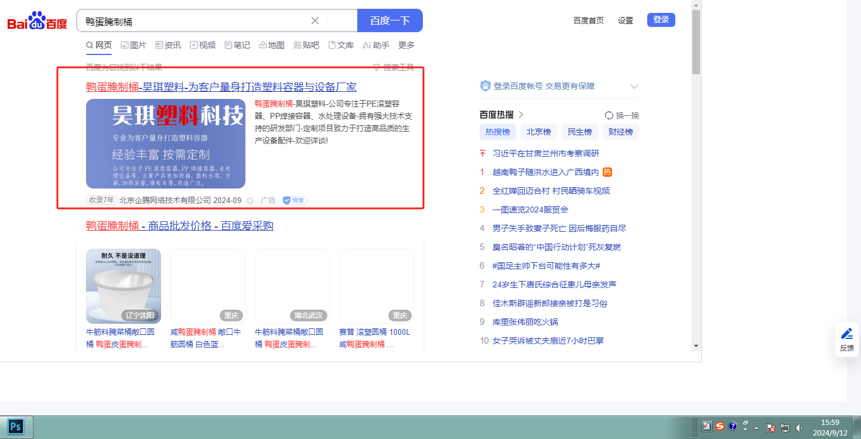Viewport: 861px width, 439px height.
Task: Show hidden system tray icons
Action: coord(756,427)
